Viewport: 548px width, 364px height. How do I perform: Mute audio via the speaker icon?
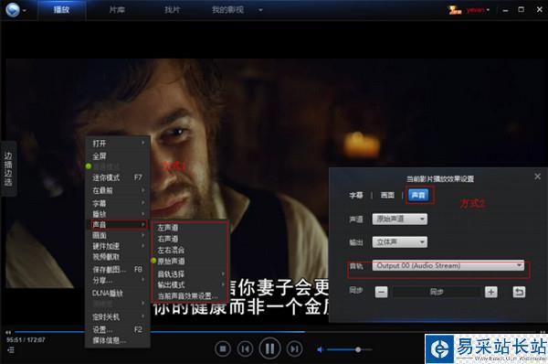(x=320, y=349)
